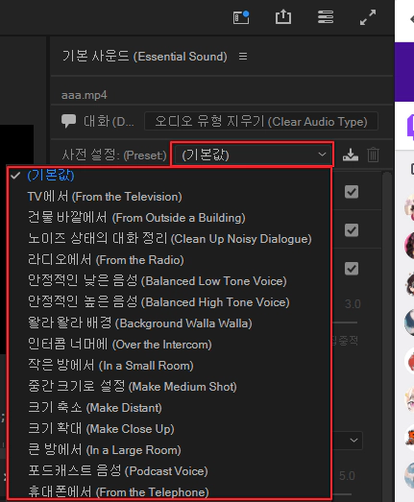Choose From the Telephone preset

(170, 491)
